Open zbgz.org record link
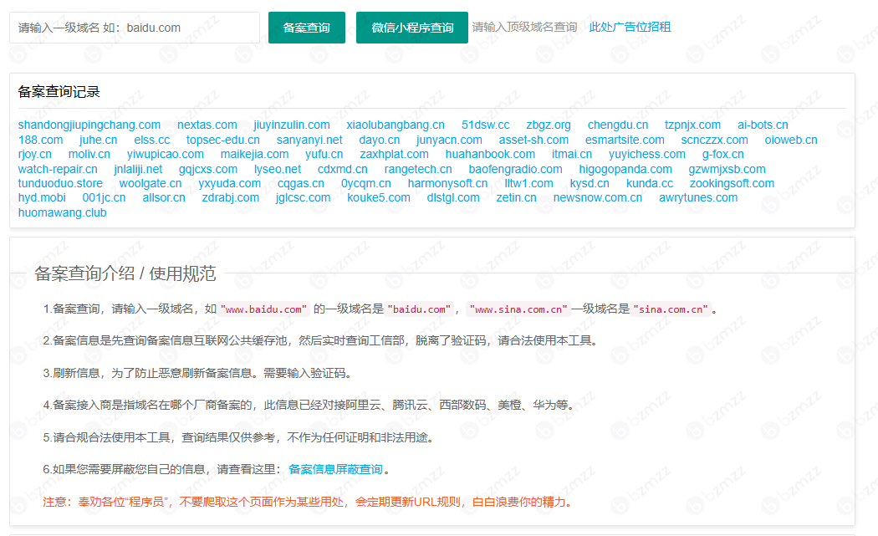Screen dimensions: 878x536 pos(549,125)
